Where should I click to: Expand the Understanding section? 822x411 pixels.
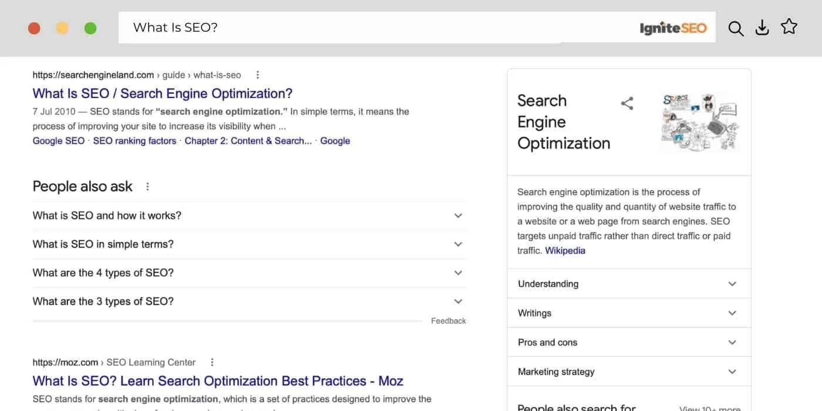pyautogui.click(x=732, y=284)
